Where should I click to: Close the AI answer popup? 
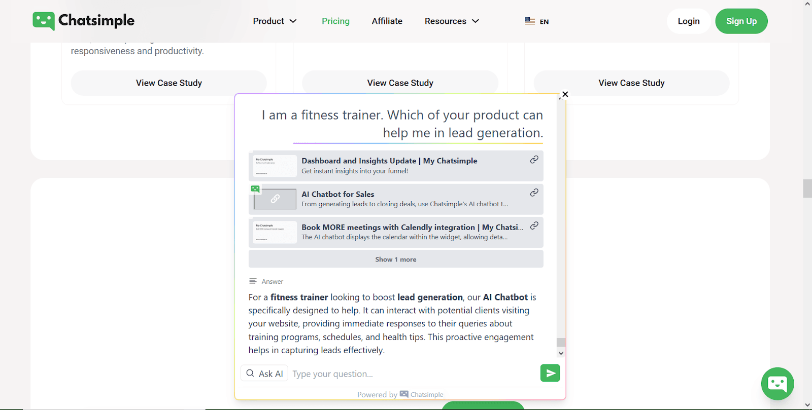[565, 94]
